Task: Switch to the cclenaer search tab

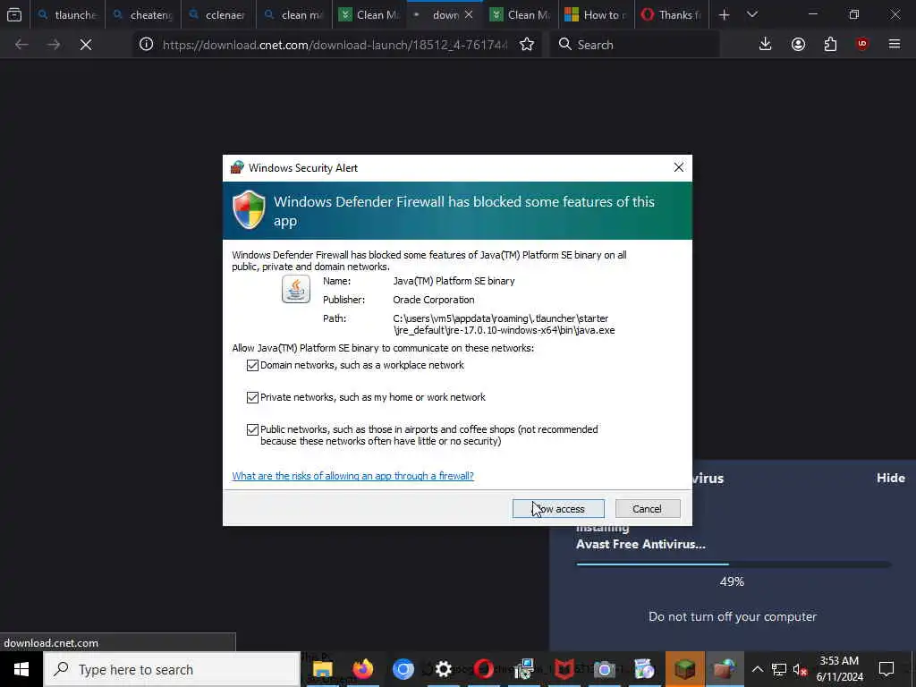Action: point(219,15)
